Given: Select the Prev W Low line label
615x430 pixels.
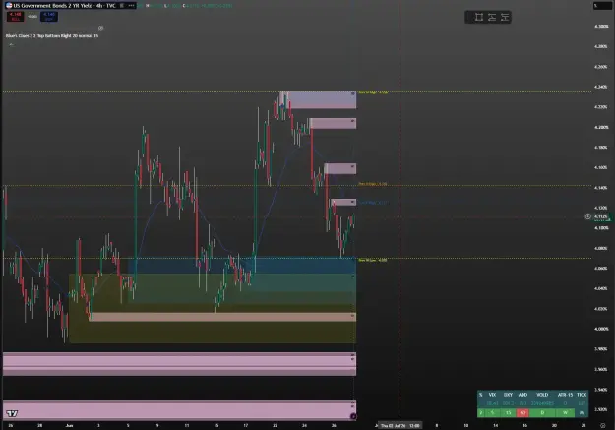Looking at the screenshot, I should point(373,260).
